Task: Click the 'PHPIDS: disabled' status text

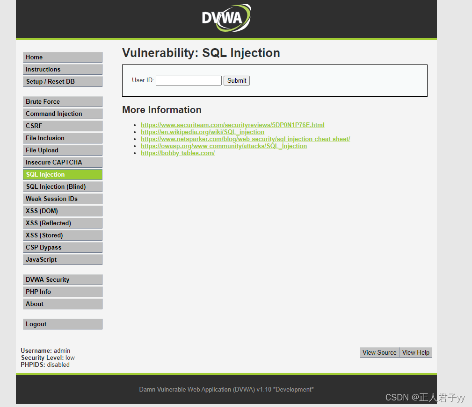Action: pyautogui.click(x=45, y=364)
